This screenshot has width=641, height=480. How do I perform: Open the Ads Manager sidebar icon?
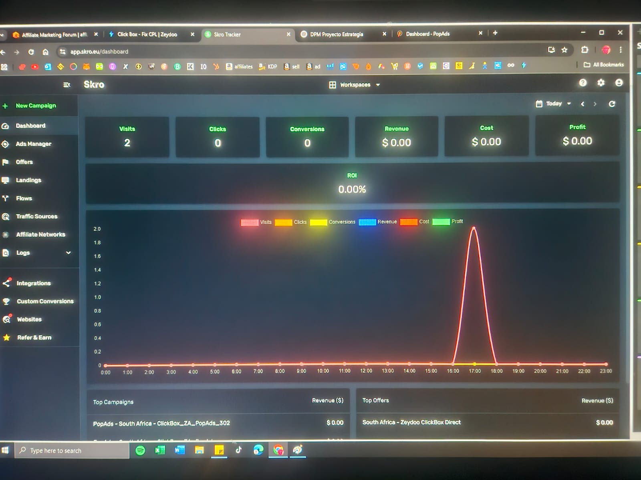[x=5, y=144]
